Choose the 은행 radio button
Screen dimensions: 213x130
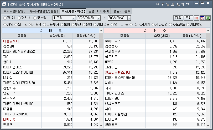click(84, 25)
